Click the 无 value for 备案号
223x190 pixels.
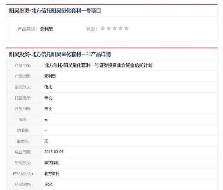[46, 141]
